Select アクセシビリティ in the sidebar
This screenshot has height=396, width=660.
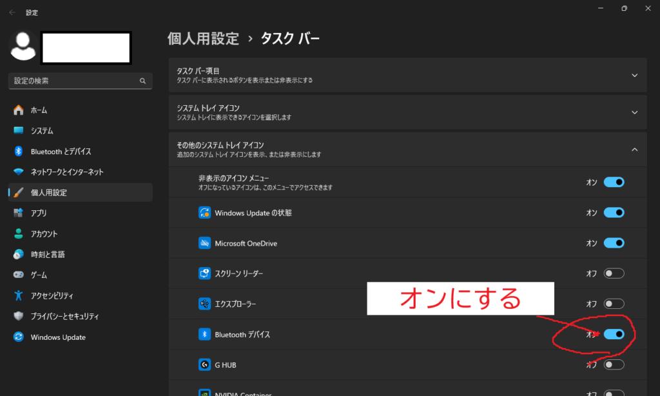[x=52, y=296]
